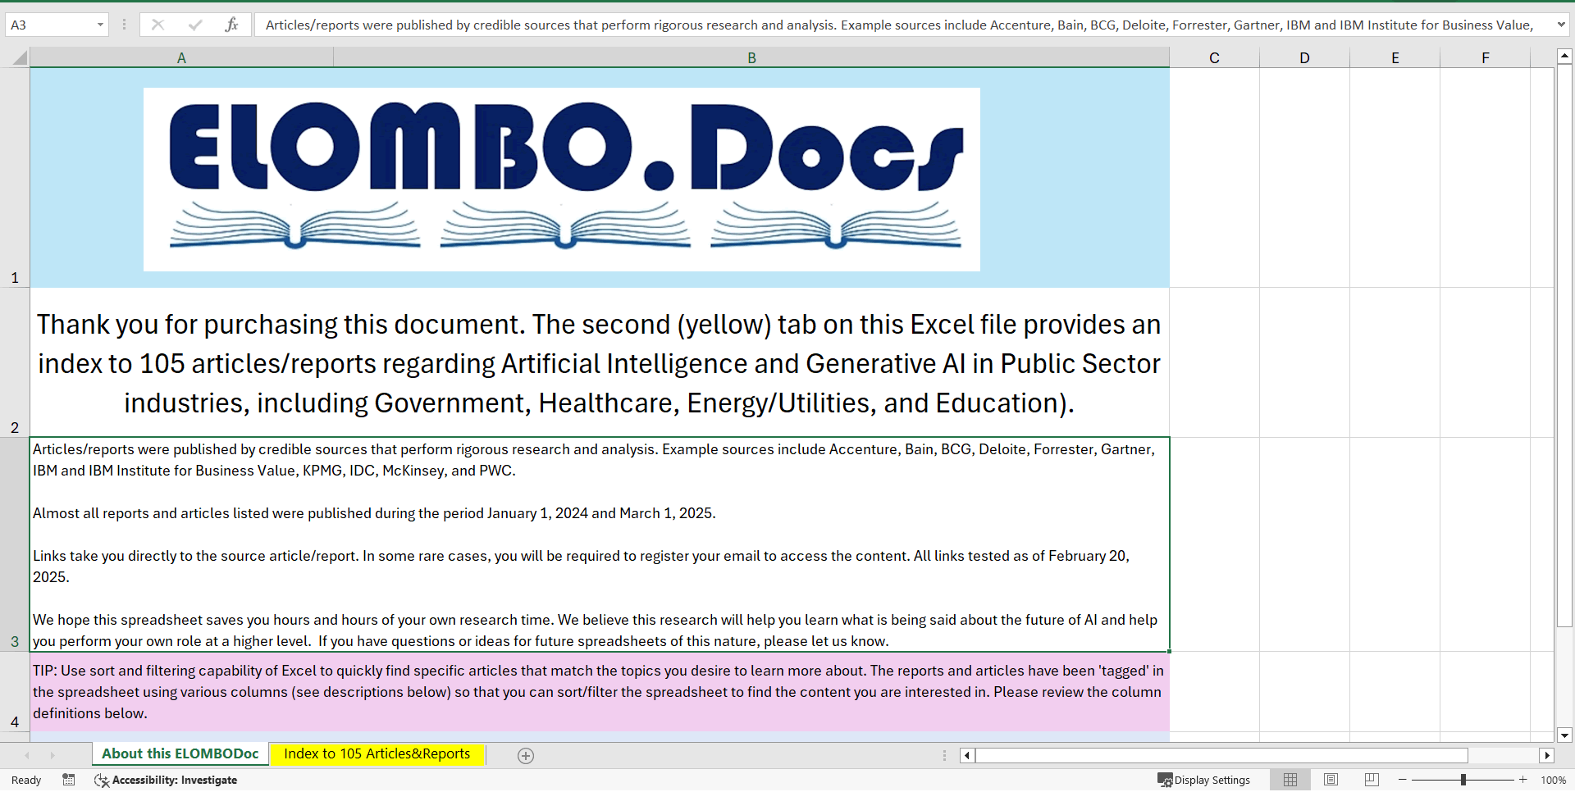Select row 4 header

15,692
